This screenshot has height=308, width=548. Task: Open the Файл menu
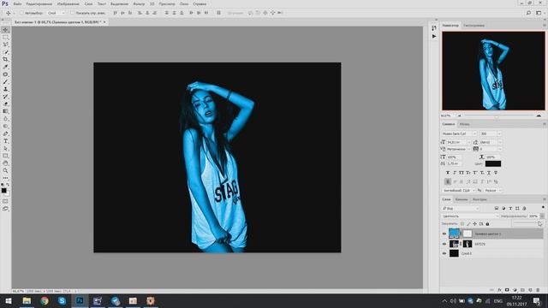click(17, 3)
